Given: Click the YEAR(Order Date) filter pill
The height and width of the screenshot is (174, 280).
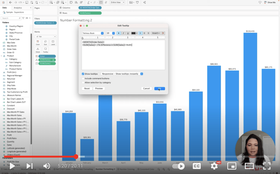Looking at the screenshot, I should pos(45,23).
